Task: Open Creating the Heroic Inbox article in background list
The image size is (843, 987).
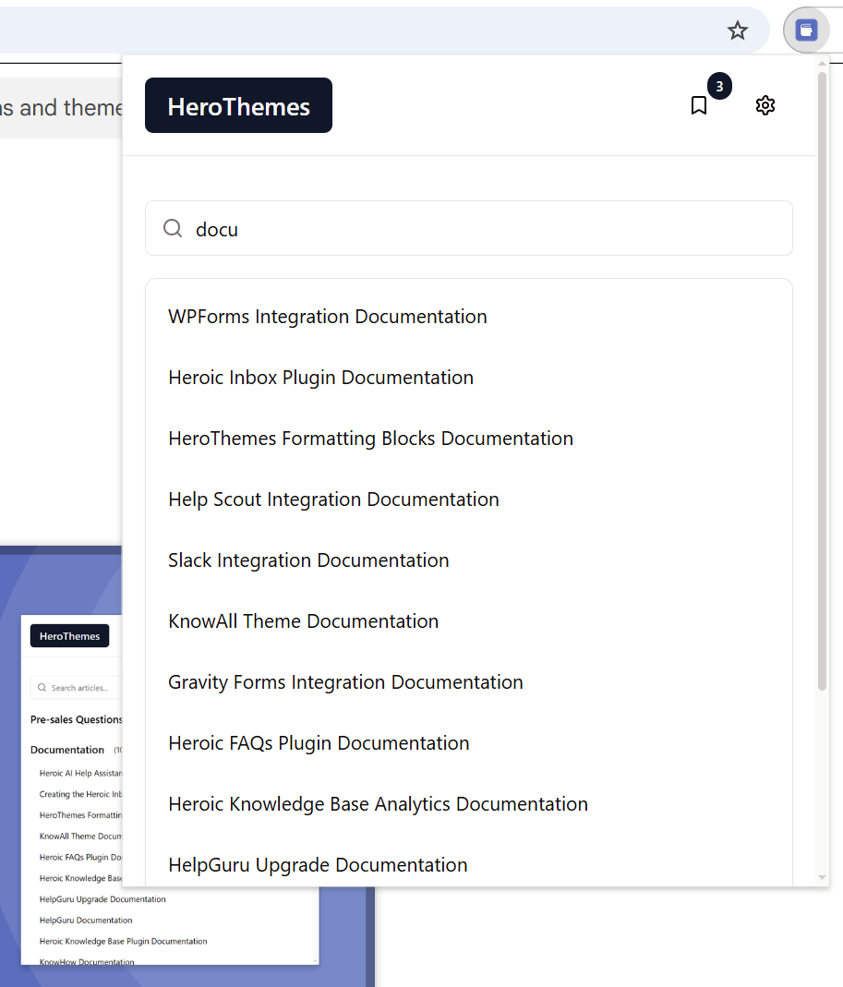Action: (x=80, y=794)
